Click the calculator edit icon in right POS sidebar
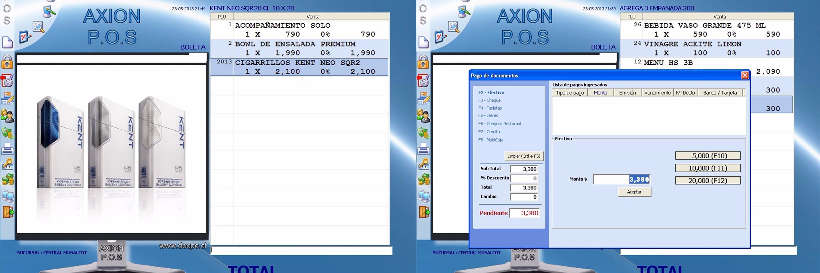The height and width of the screenshot is (273, 820). pos(423,98)
